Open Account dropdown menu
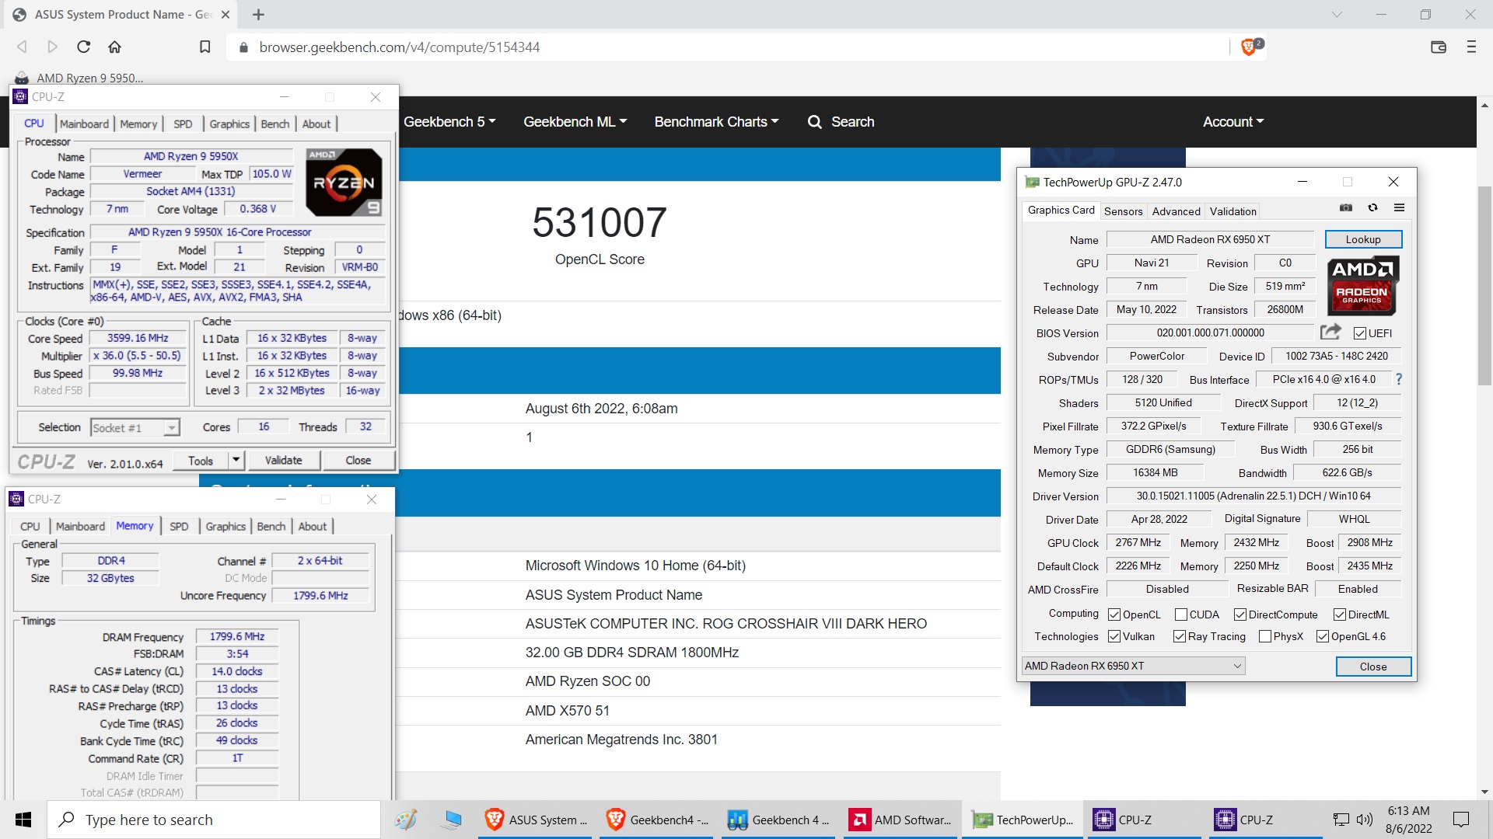This screenshot has height=839, width=1493. click(1233, 122)
